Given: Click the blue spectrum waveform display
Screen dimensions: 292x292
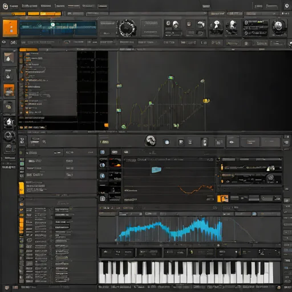Looking at the screenshot, I should click(169, 230).
